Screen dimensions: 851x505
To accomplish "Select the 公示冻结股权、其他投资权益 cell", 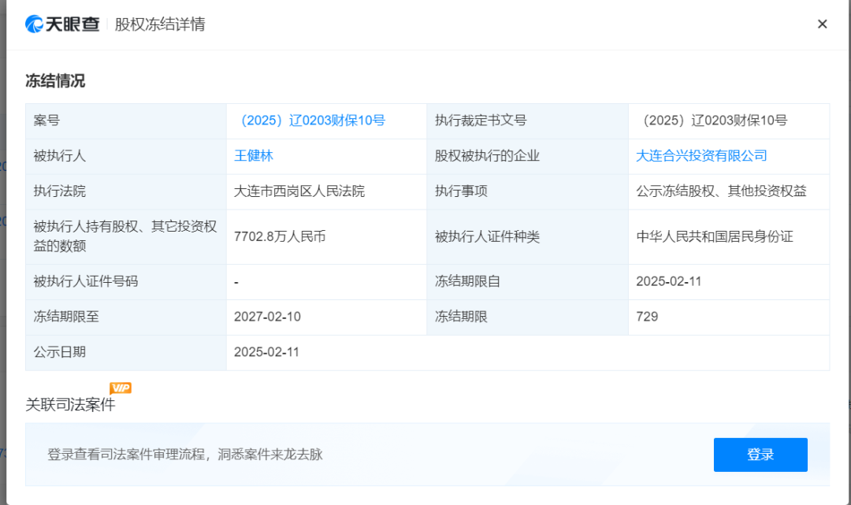I will (x=721, y=191).
